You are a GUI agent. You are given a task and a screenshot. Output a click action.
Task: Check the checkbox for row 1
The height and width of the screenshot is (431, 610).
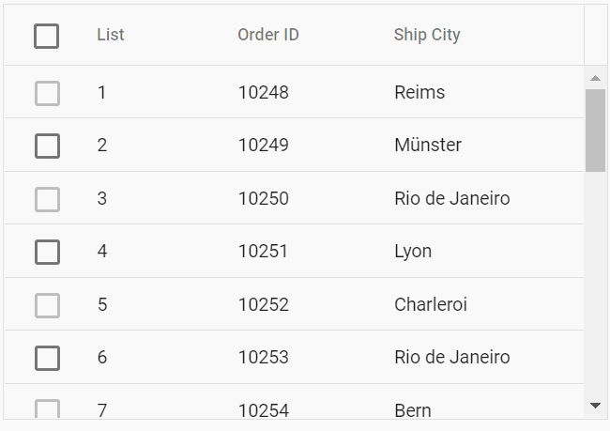click(x=46, y=93)
